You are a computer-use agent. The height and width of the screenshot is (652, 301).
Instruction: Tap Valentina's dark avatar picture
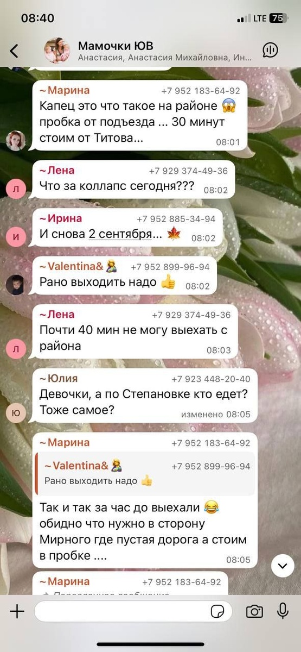click(15, 285)
